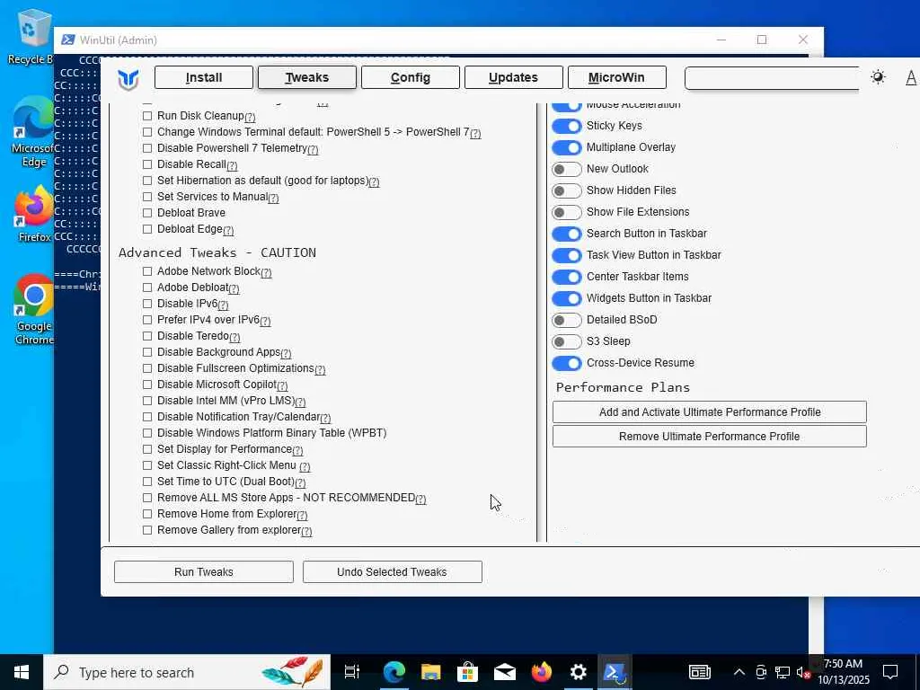Viewport: 920px width, 690px height.
Task: Select Disable Fullscreen Optimizations checkbox
Action: coord(147,368)
